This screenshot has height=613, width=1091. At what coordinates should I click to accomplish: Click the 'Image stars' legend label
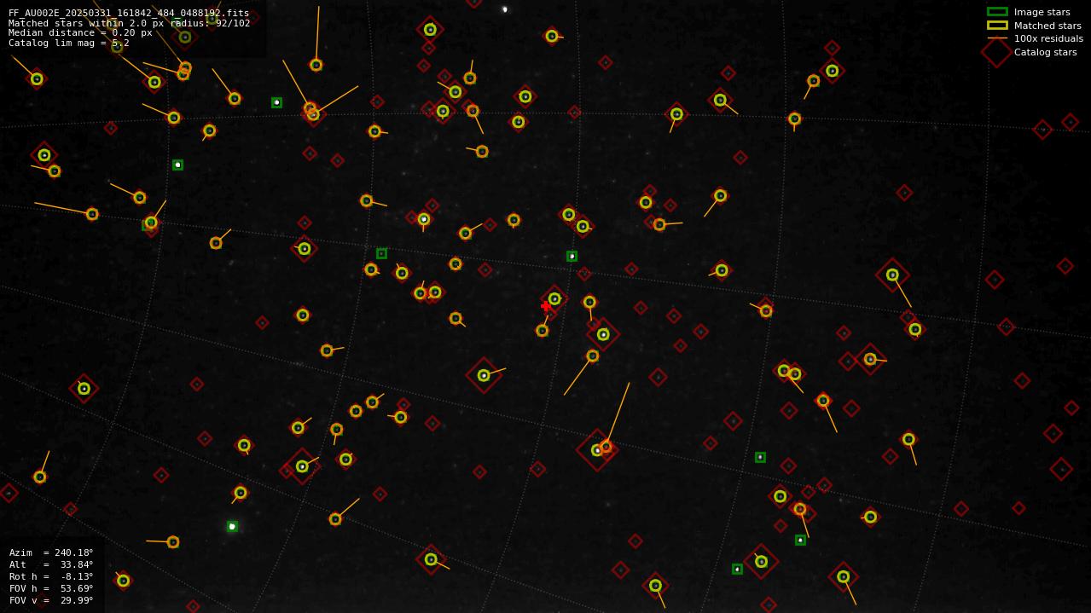pyautogui.click(x=1042, y=12)
